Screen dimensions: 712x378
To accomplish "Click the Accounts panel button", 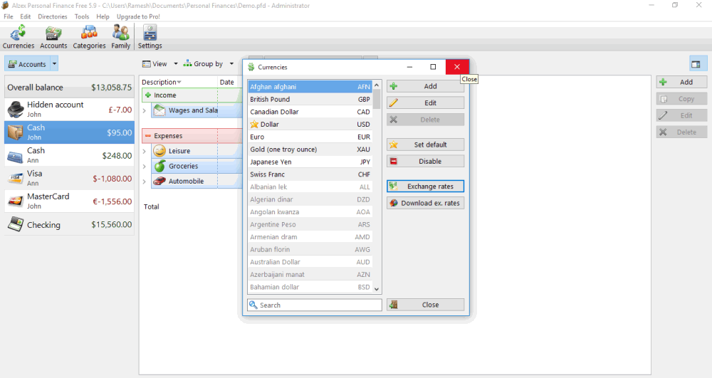I will click(27, 64).
